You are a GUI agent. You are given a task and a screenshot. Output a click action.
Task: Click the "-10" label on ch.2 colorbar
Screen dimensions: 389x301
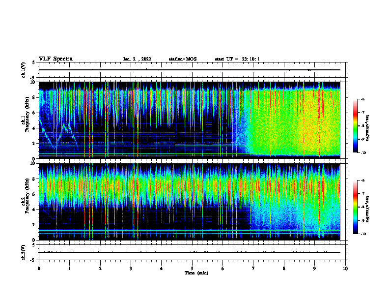point(363,234)
